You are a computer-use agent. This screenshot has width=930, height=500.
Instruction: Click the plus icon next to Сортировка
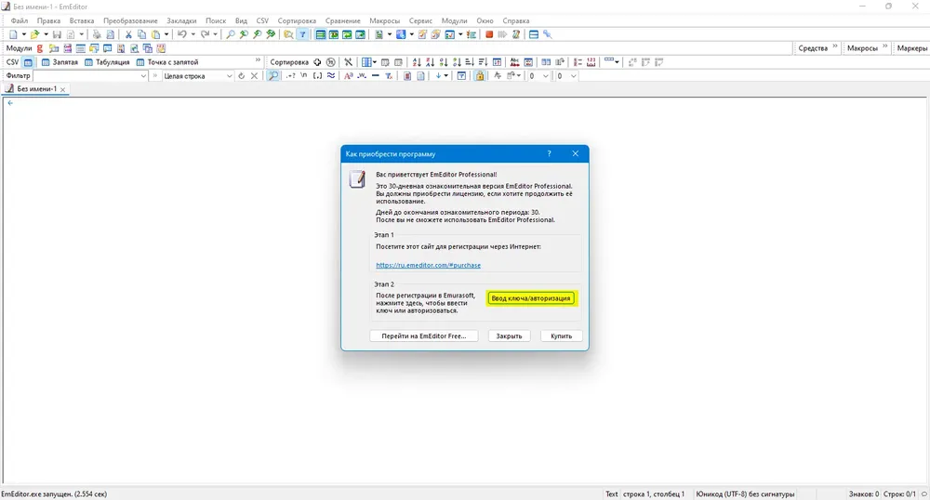[x=317, y=61]
